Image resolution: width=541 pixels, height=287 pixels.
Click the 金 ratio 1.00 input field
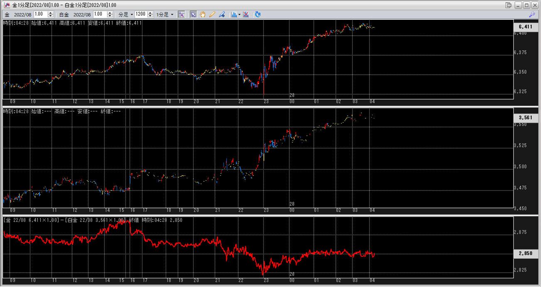click(40, 14)
